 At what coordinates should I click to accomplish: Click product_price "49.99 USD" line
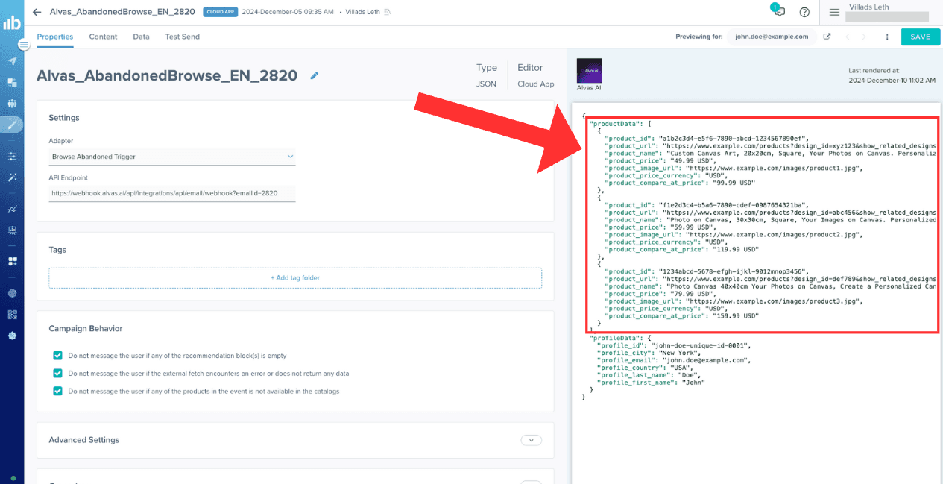(x=660, y=160)
